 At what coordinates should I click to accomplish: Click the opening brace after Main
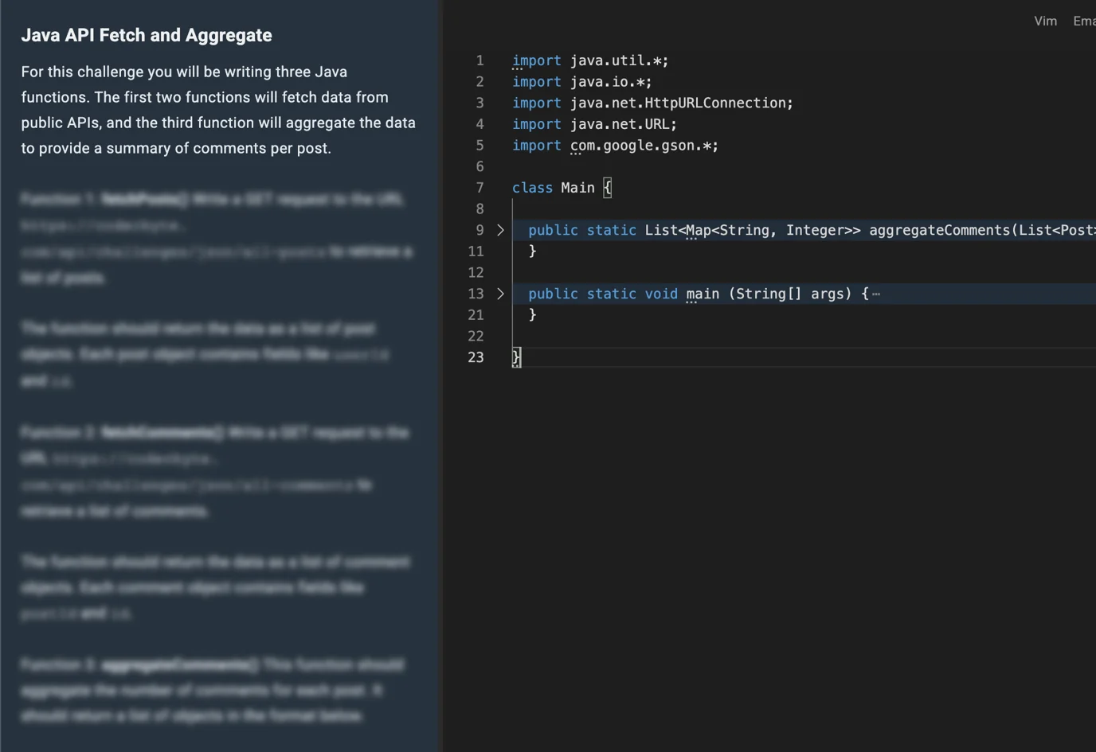point(608,188)
